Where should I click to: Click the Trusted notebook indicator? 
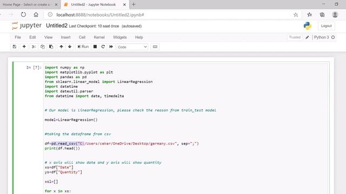[x=295, y=37]
